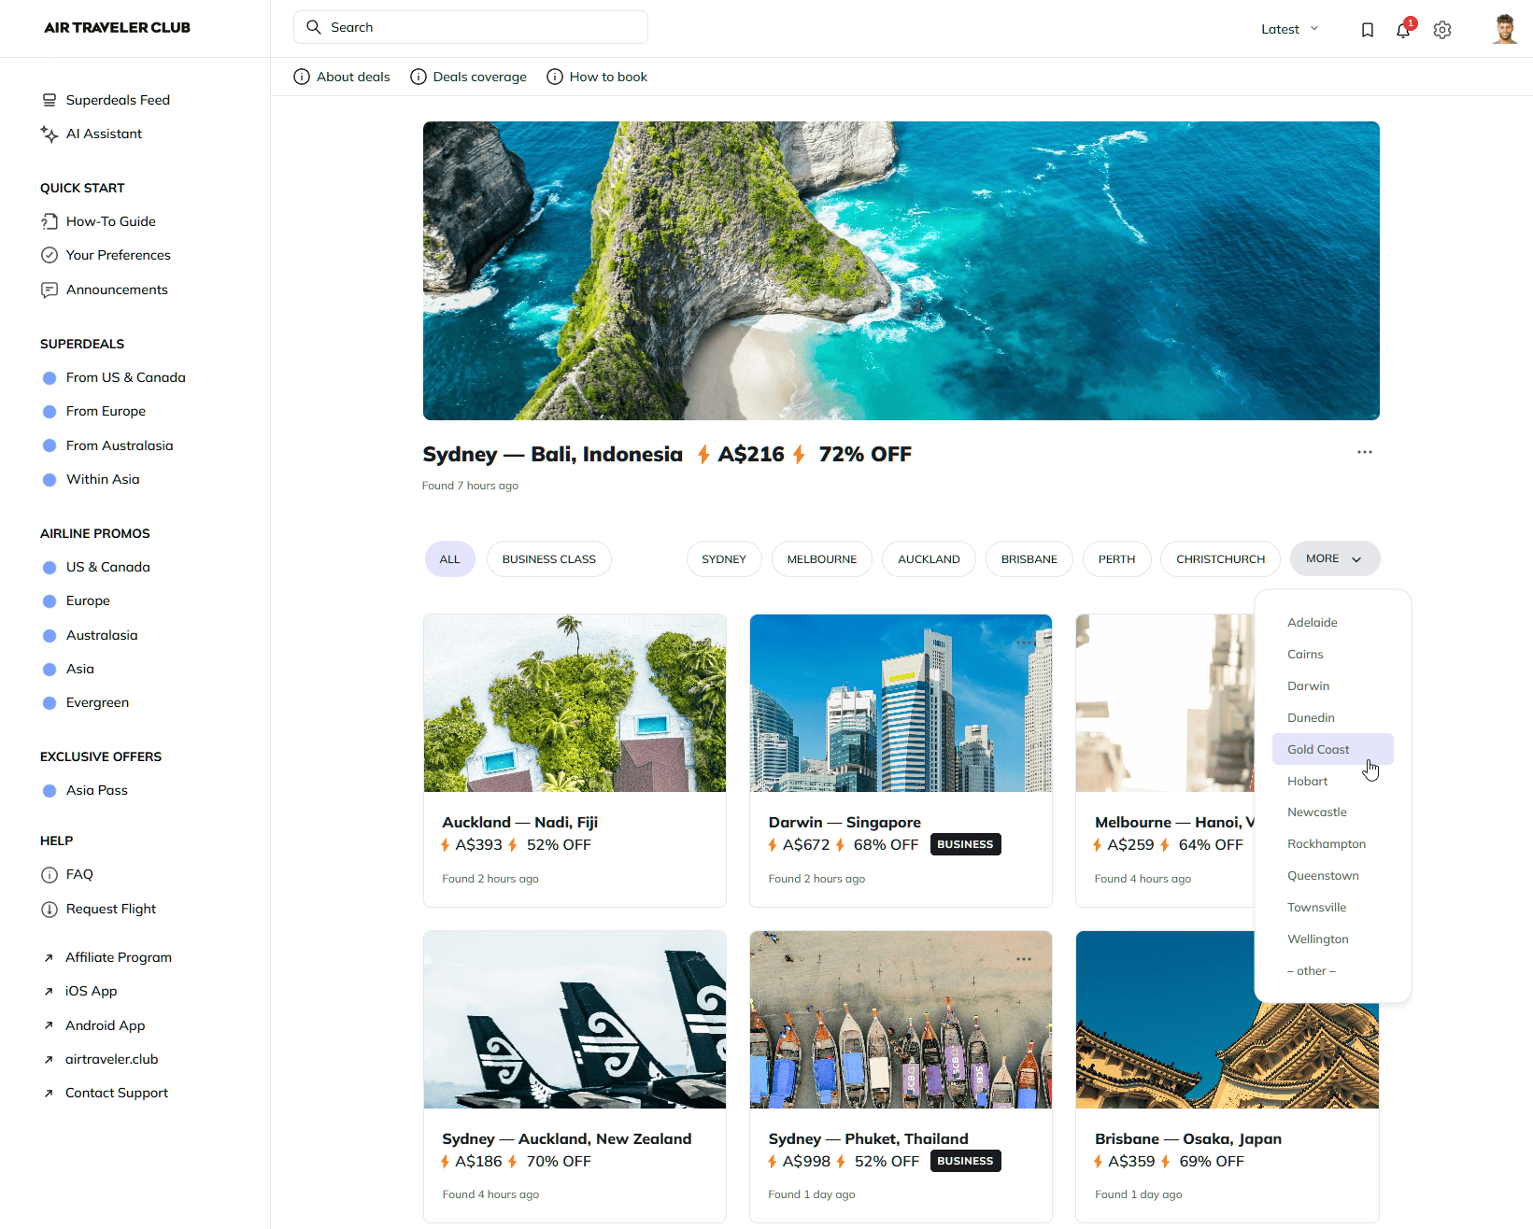This screenshot has width=1533, height=1229.
Task: Open the bookmarks icon in header
Action: tap(1367, 30)
